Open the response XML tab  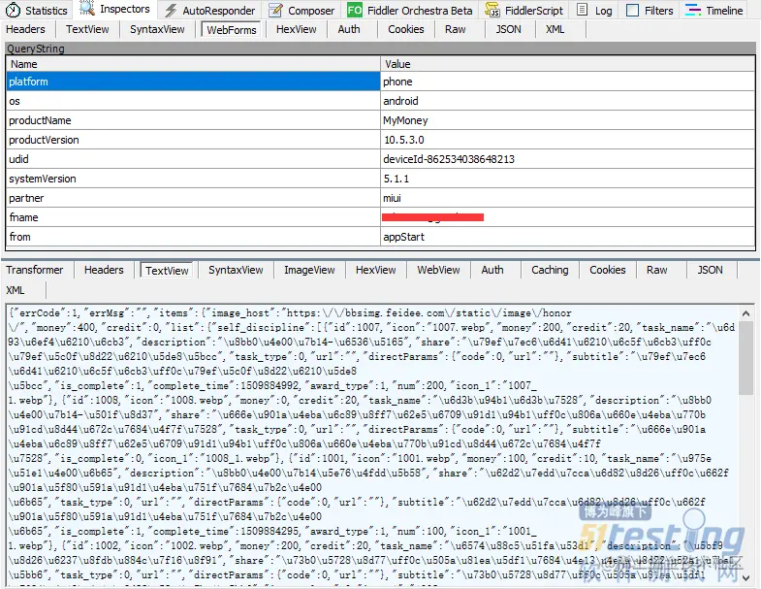pyautogui.click(x=16, y=290)
